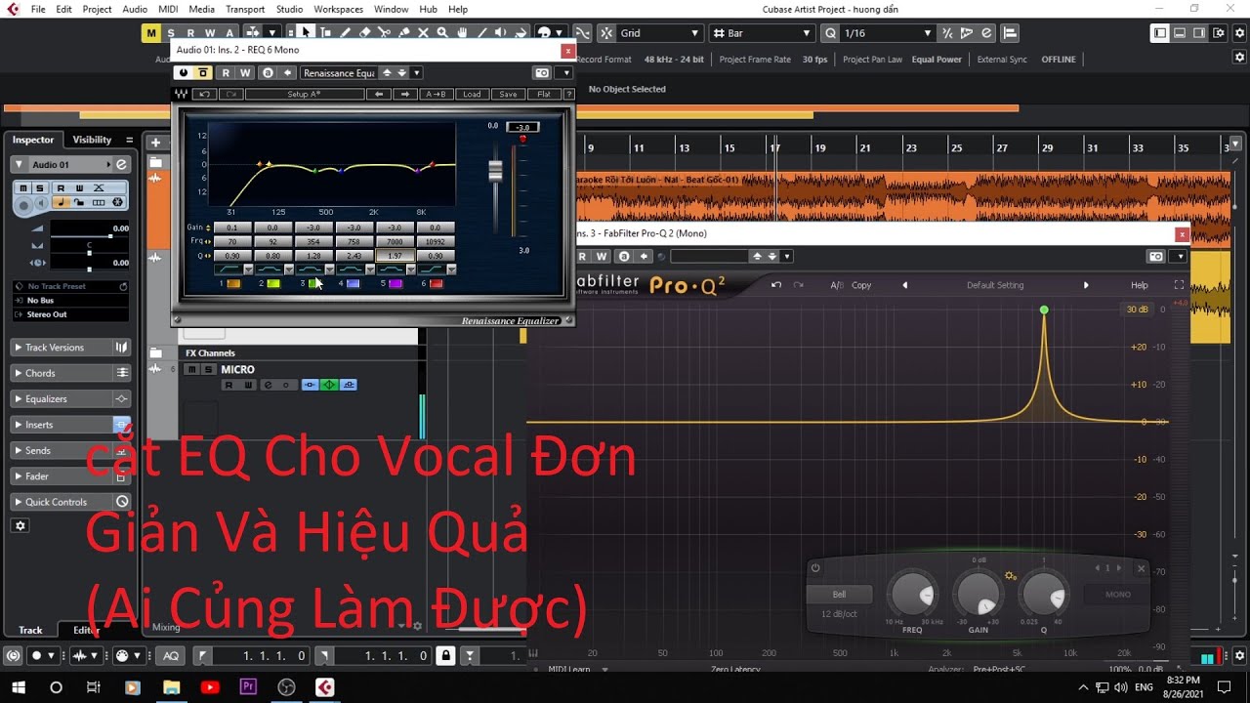Viewport: 1250px width, 703px height.
Task: Load next preset arrow in REQ 6
Action: [405, 94]
